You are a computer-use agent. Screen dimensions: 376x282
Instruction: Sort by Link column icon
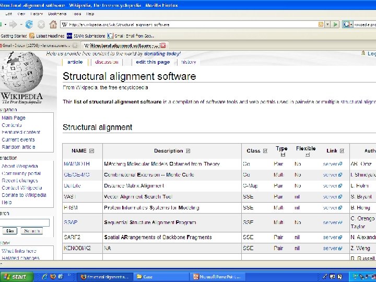342,151
